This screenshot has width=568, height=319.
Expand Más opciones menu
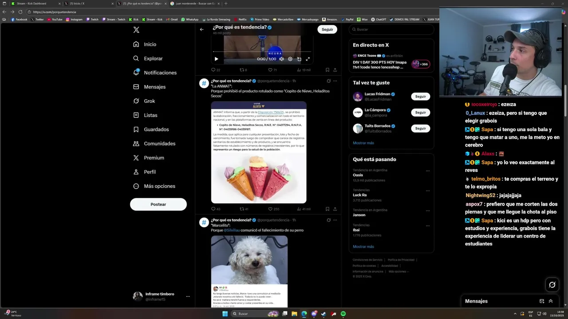click(x=154, y=186)
